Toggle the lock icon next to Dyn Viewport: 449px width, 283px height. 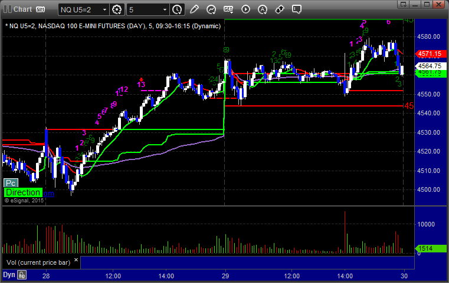(22, 275)
